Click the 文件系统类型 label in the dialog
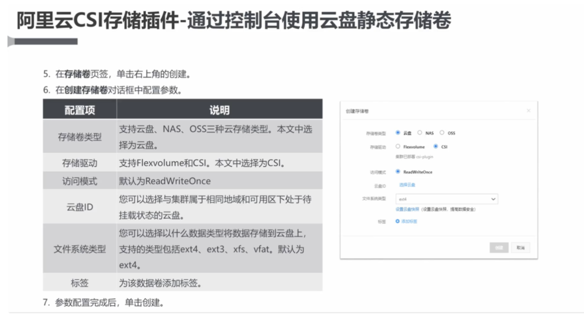The height and width of the screenshot is (323, 584). click(x=374, y=198)
